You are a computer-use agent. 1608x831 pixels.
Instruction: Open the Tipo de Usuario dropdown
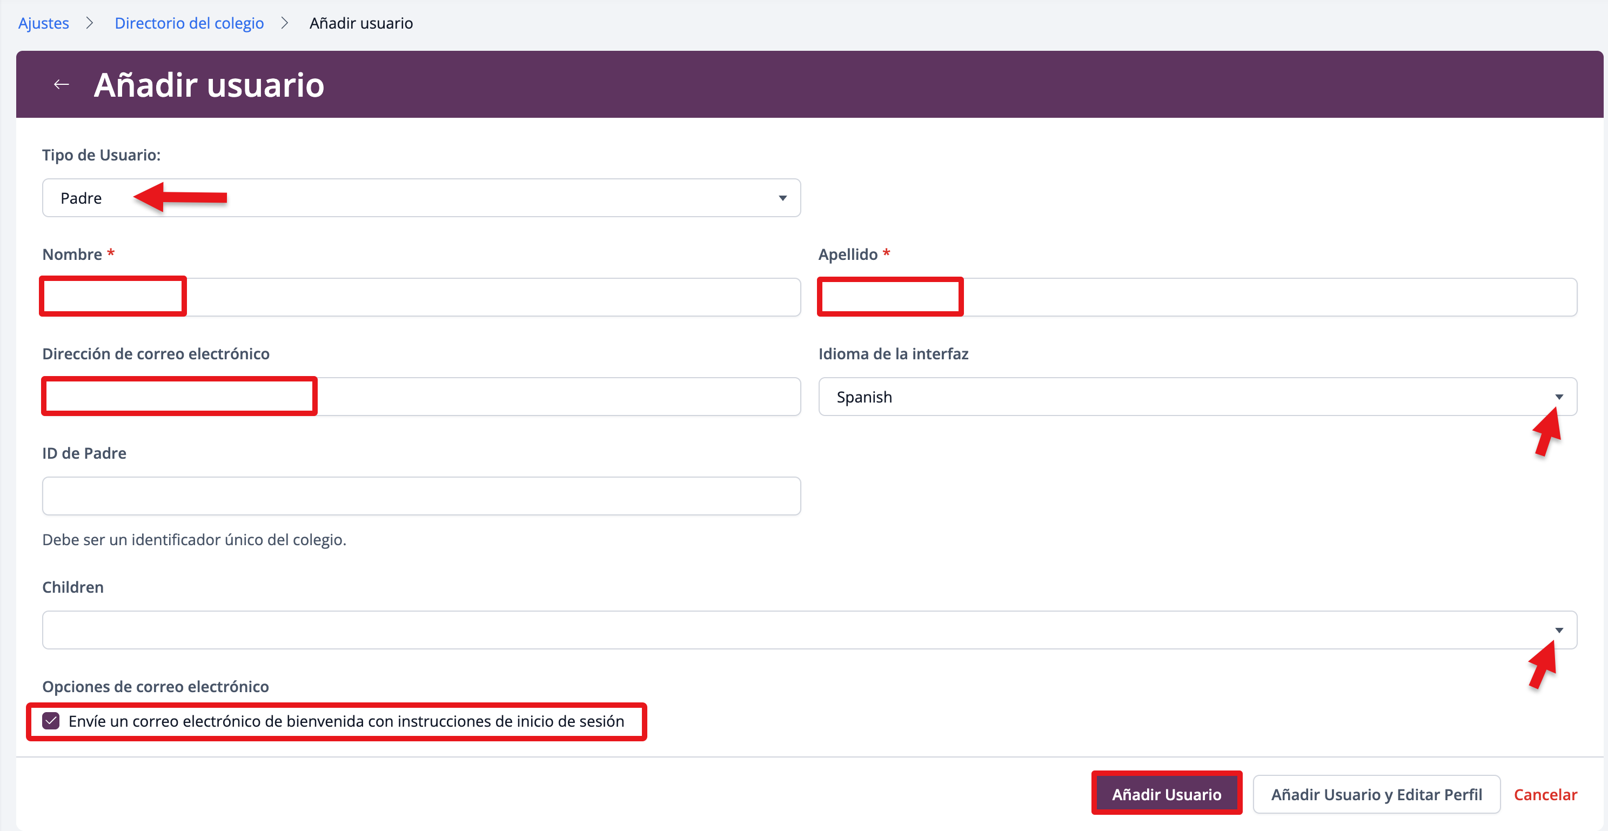[421, 198]
